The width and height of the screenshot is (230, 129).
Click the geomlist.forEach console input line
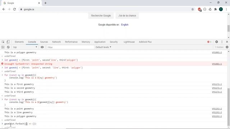coord(20,124)
